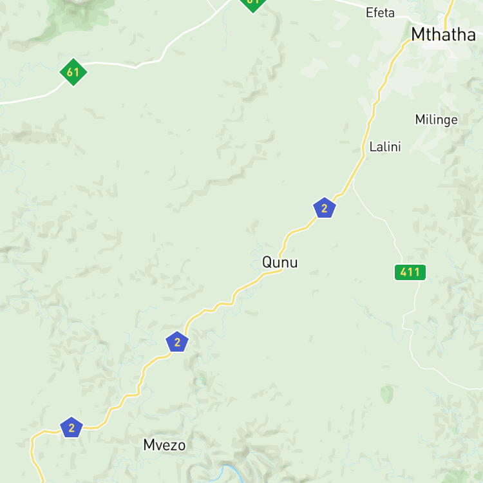Select the Qunu place label

[x=279, y=263]
